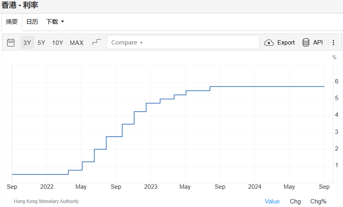Click the rate line plateau near 2024
The width and height of the screenshot is (343, 207).
[255, 86]
